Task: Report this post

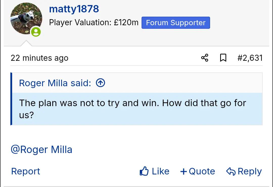Action: pyautogui.click(x=26, y=171)
